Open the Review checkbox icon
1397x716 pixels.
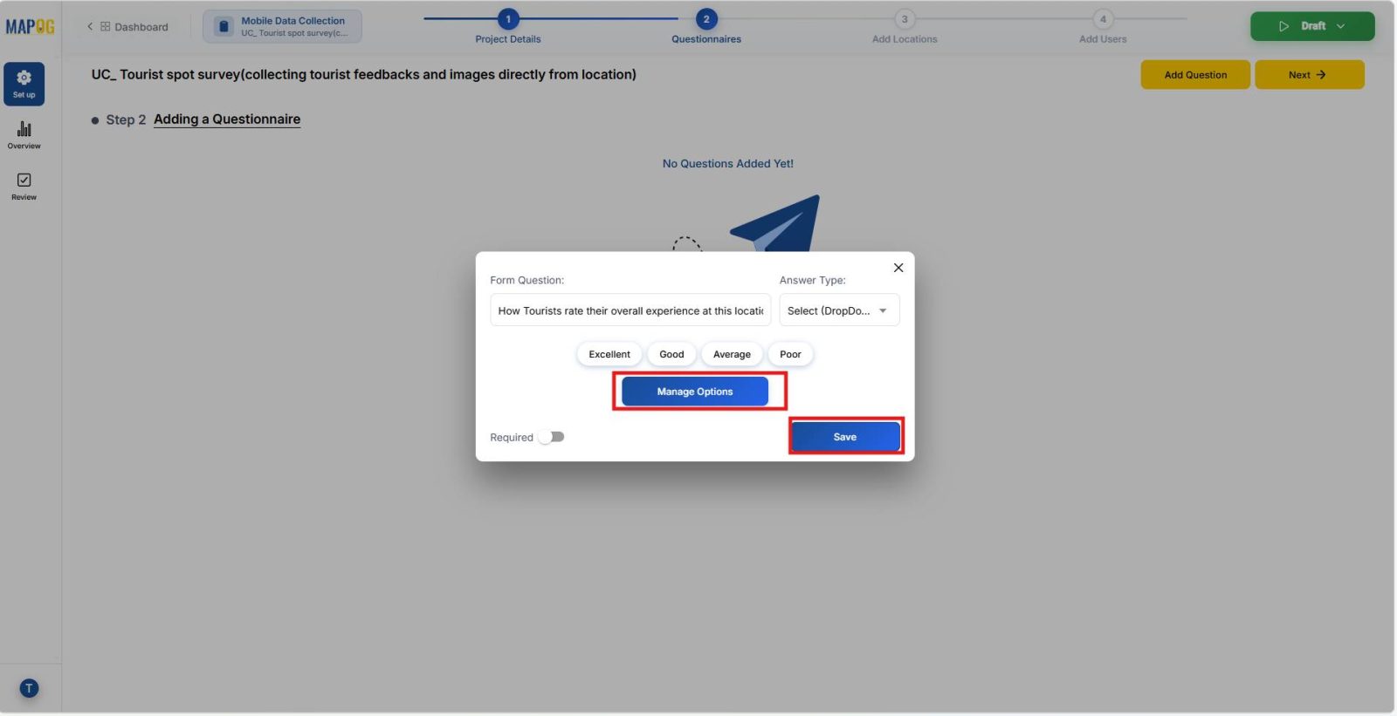(24, 186)
